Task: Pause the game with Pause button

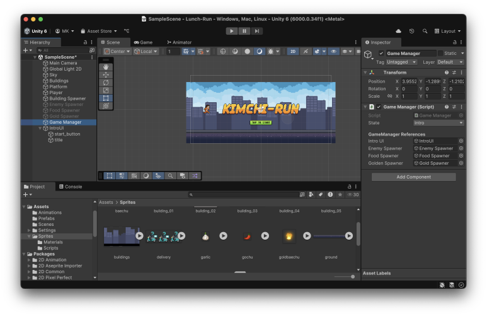Action: click(x=244, y=31)
